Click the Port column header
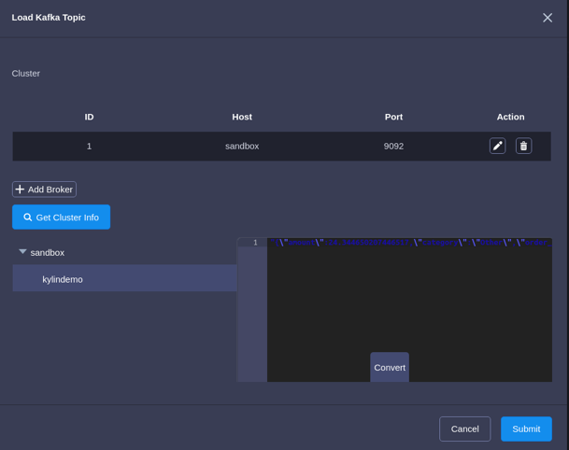Image resolution: width=569 pixels, height=450 pixels. pos(393,117)
